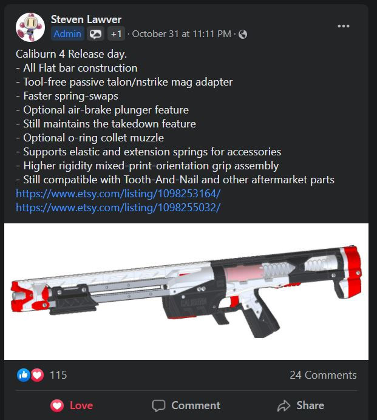Open Steven Lawver's profile picture

[30, 27]
